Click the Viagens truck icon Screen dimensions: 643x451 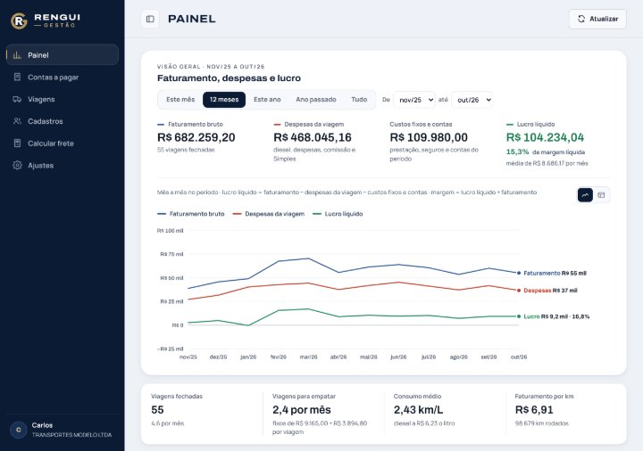click(17, 99)
